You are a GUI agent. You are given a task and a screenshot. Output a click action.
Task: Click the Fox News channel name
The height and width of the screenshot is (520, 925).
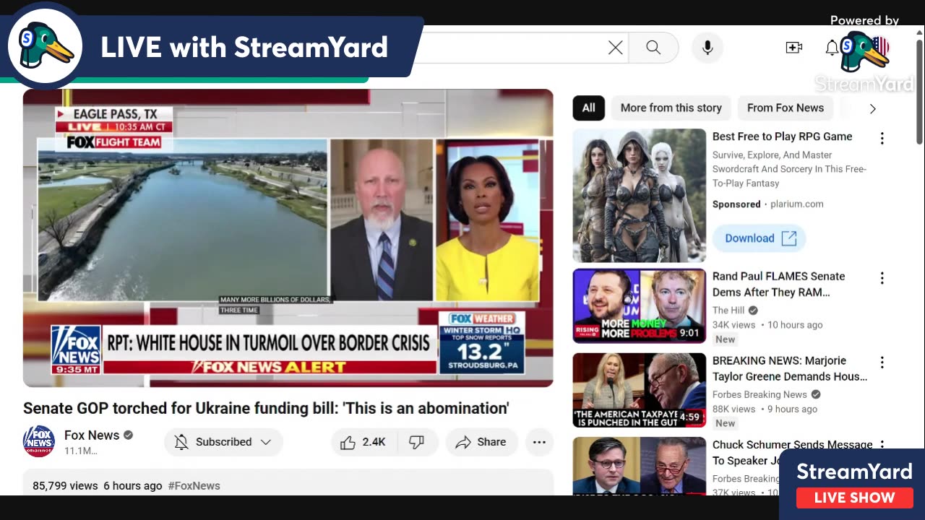click(92, 435)
